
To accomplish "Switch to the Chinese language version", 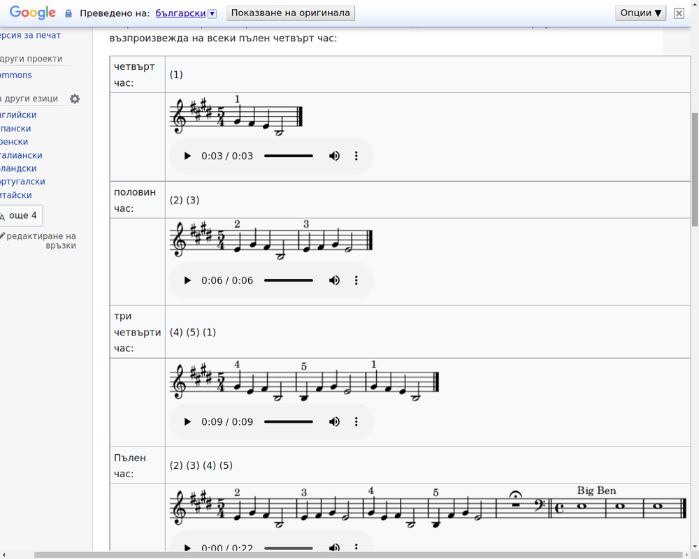I will [16, 195].
